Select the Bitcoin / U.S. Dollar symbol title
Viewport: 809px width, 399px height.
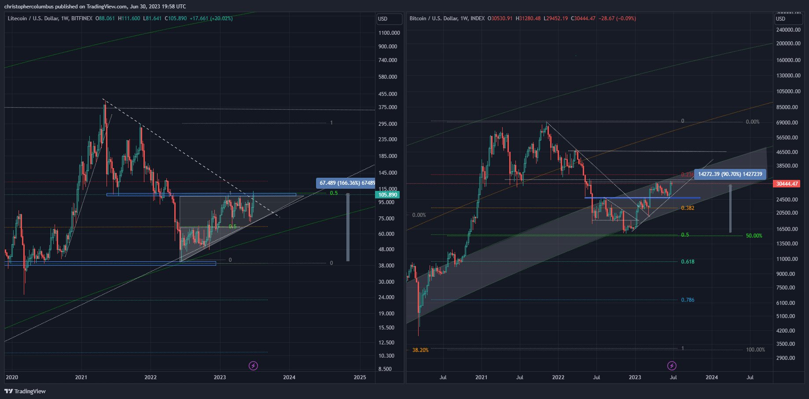(x=432, y=18)
